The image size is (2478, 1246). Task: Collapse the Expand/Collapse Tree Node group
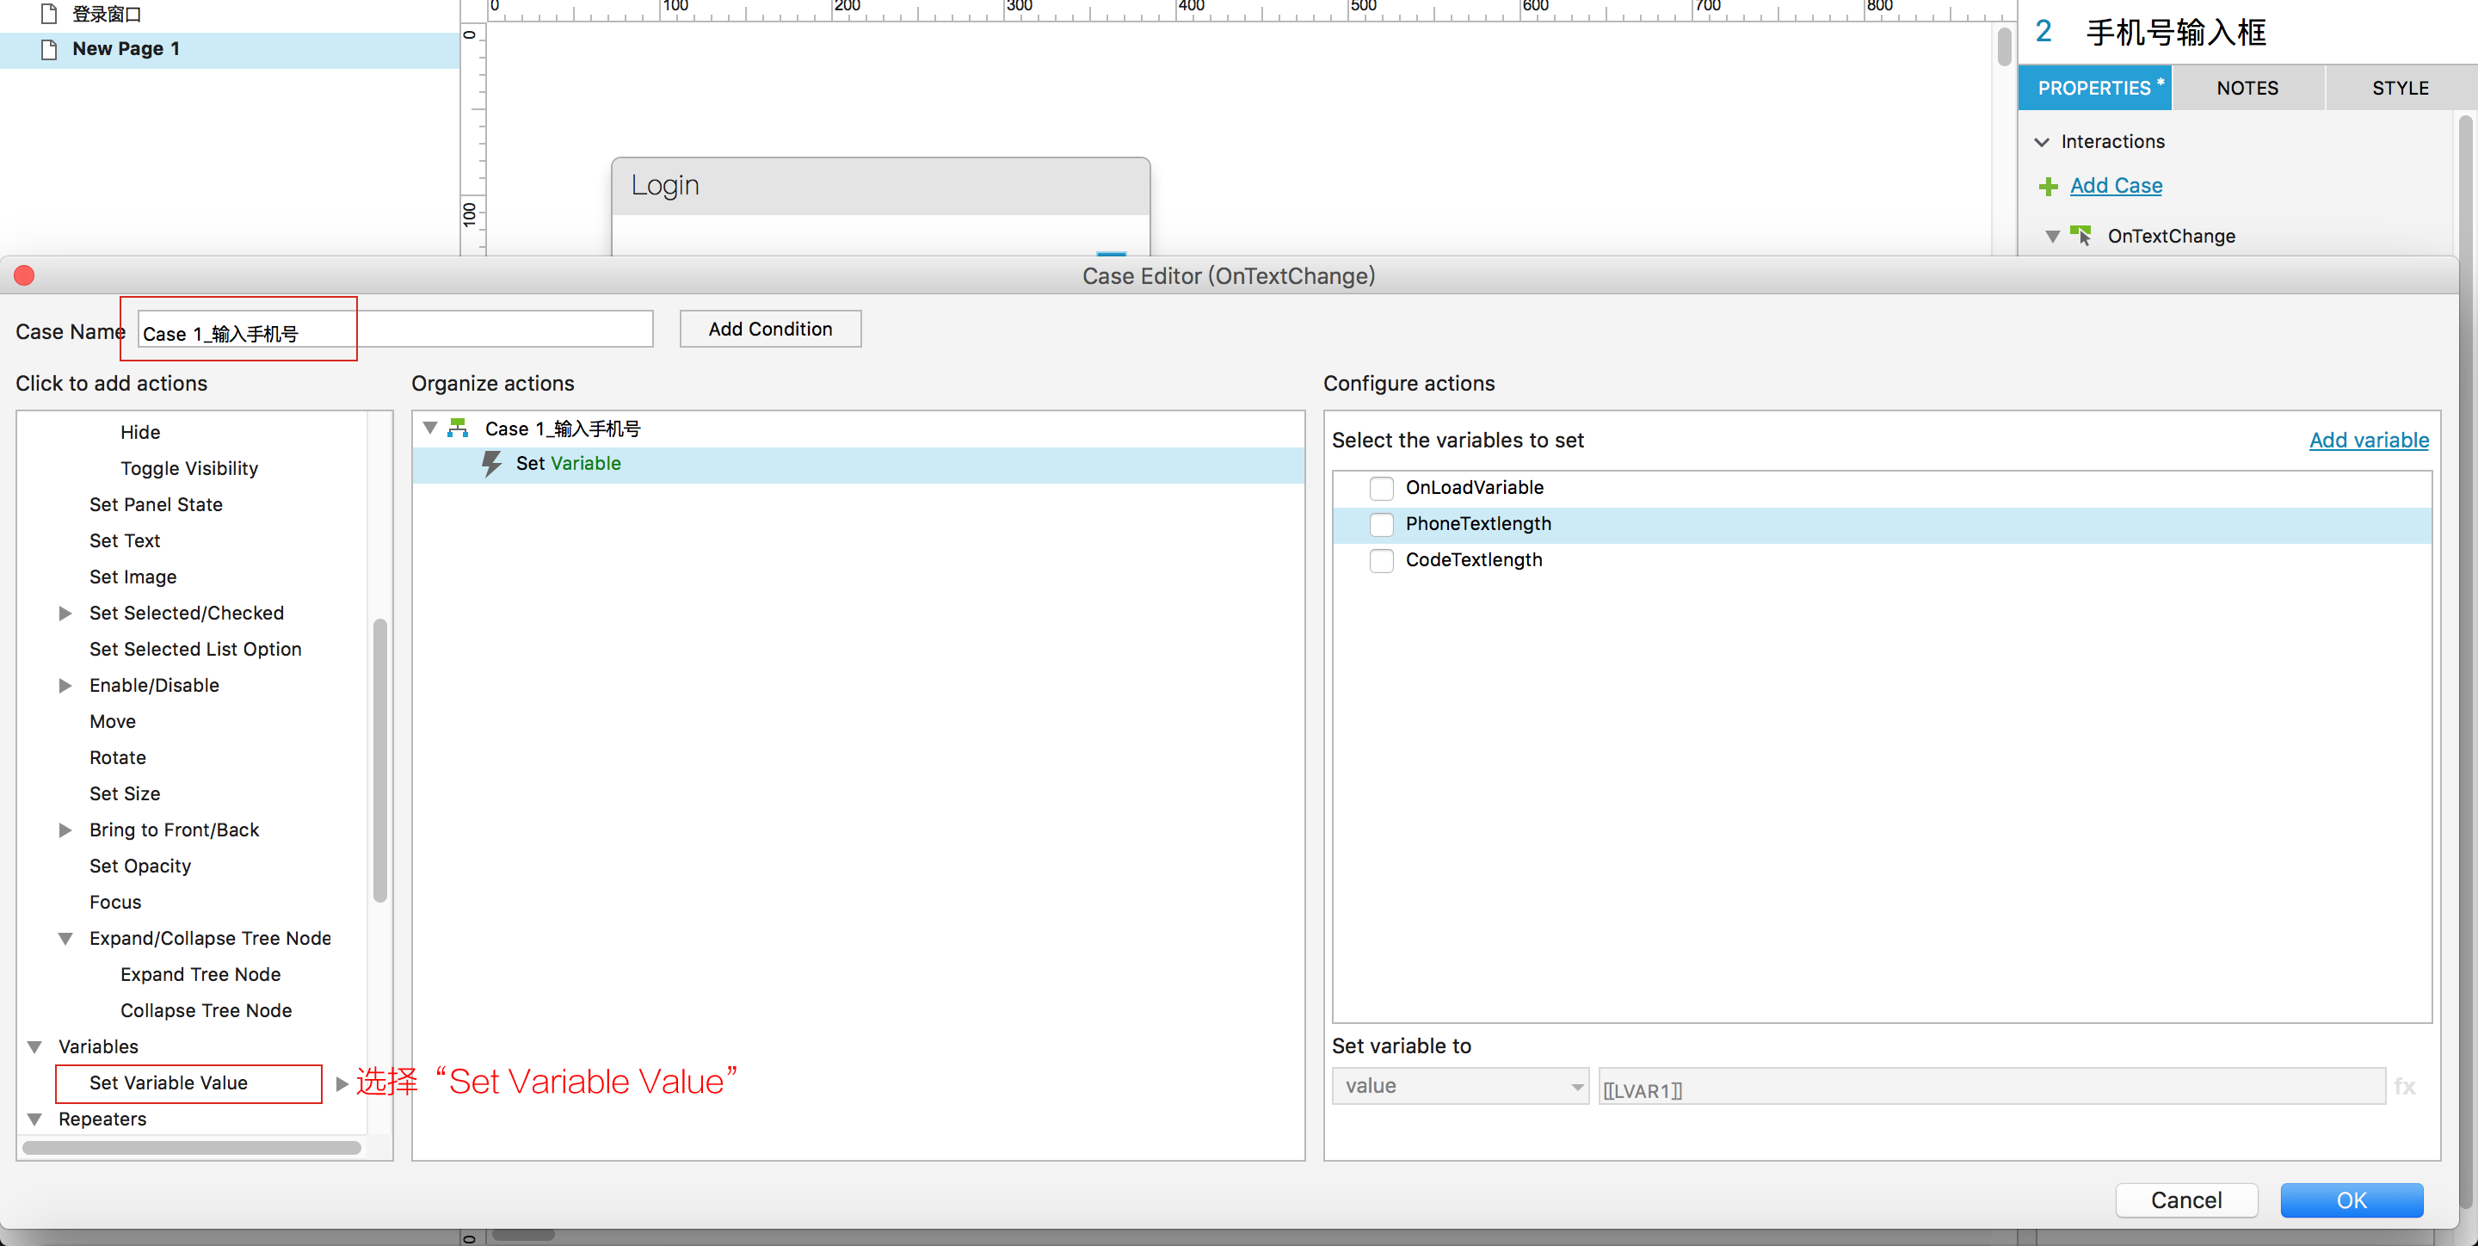[x=65, y=939]
